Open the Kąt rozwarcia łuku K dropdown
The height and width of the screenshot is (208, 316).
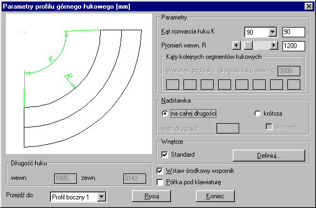273,32
